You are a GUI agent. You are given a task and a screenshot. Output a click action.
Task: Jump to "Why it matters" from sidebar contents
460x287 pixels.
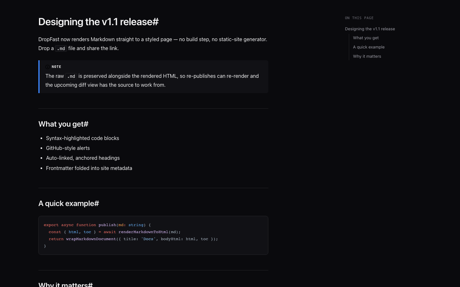pos(367,56)
